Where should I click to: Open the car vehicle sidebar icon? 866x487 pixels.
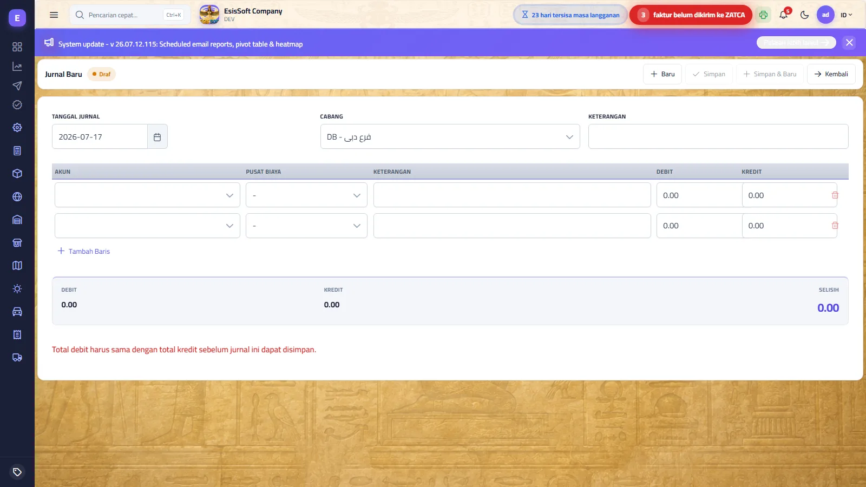[x=17, y=312]
